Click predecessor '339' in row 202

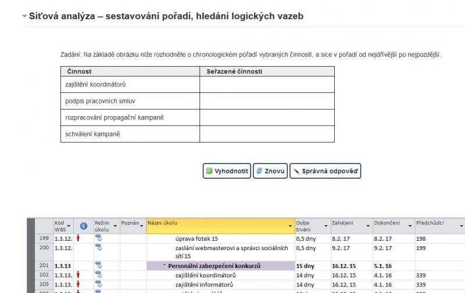click(421, 275)
